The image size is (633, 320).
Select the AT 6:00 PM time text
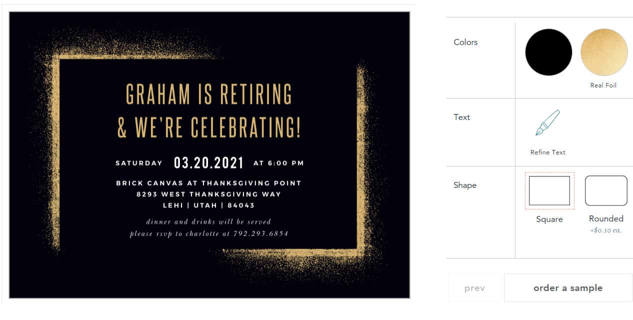(x=278, y=163)
